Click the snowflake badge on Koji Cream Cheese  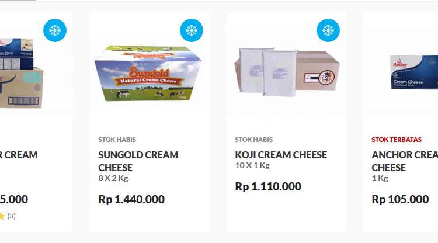328,30
